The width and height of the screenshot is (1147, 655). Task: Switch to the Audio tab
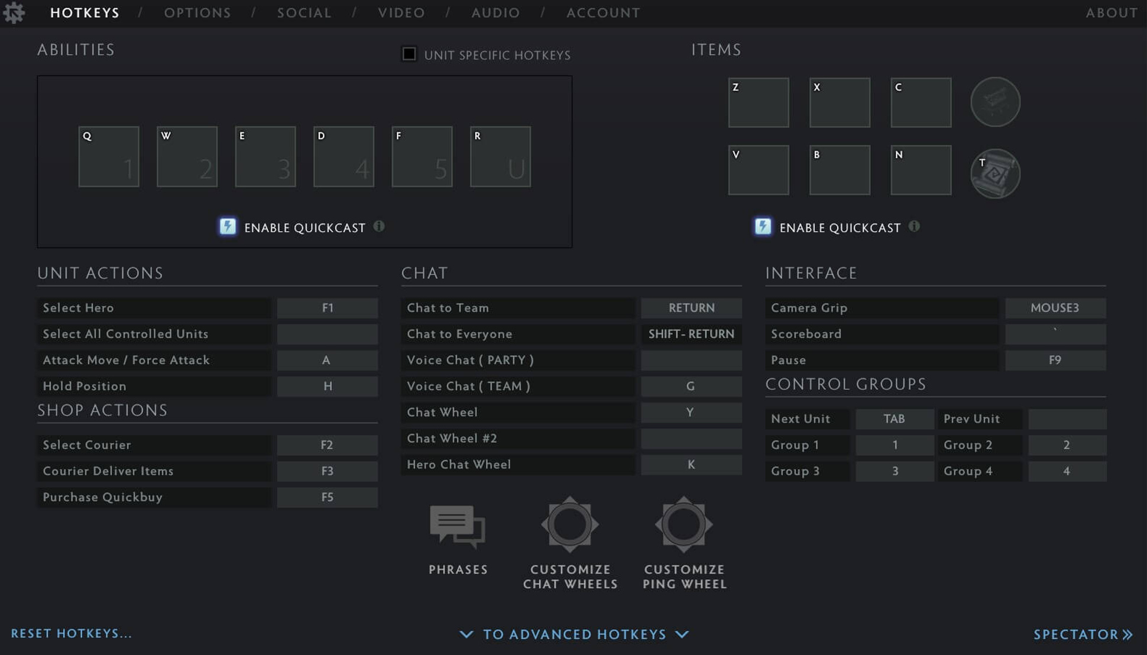[x=495, y=12]
